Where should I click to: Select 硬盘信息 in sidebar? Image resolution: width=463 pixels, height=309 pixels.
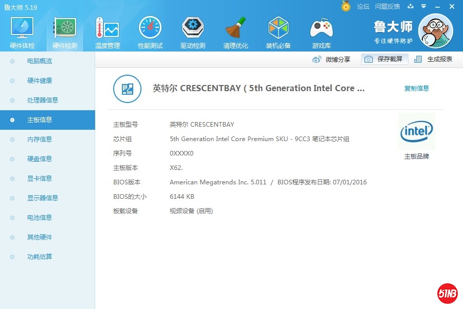[47, 159]
